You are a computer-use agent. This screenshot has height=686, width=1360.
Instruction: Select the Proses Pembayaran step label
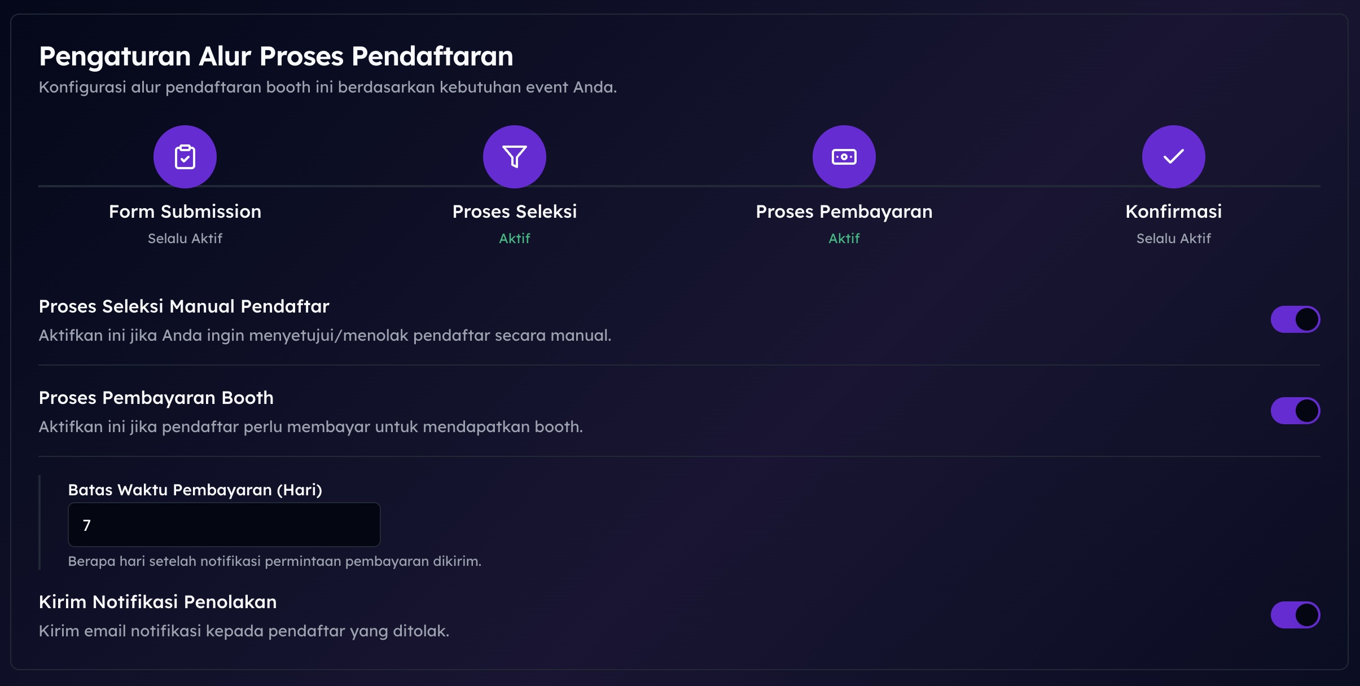tap(844, 212)
